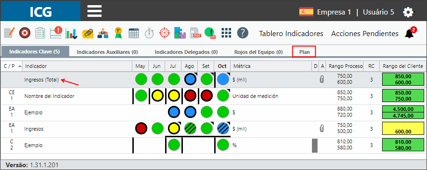Click striped blue Oct circle in EA Ingresos row

tap(223, 129)
